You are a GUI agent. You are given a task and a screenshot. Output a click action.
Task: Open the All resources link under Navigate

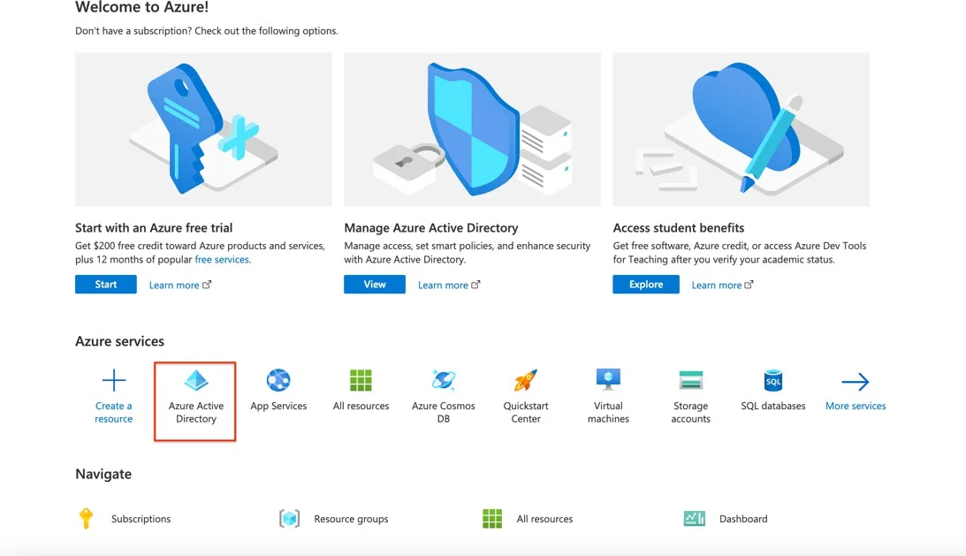click(544, 518)
